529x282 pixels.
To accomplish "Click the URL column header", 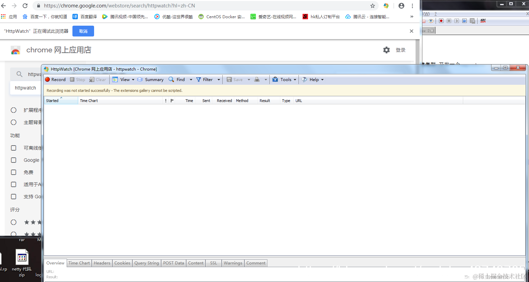I will [378, 101].
